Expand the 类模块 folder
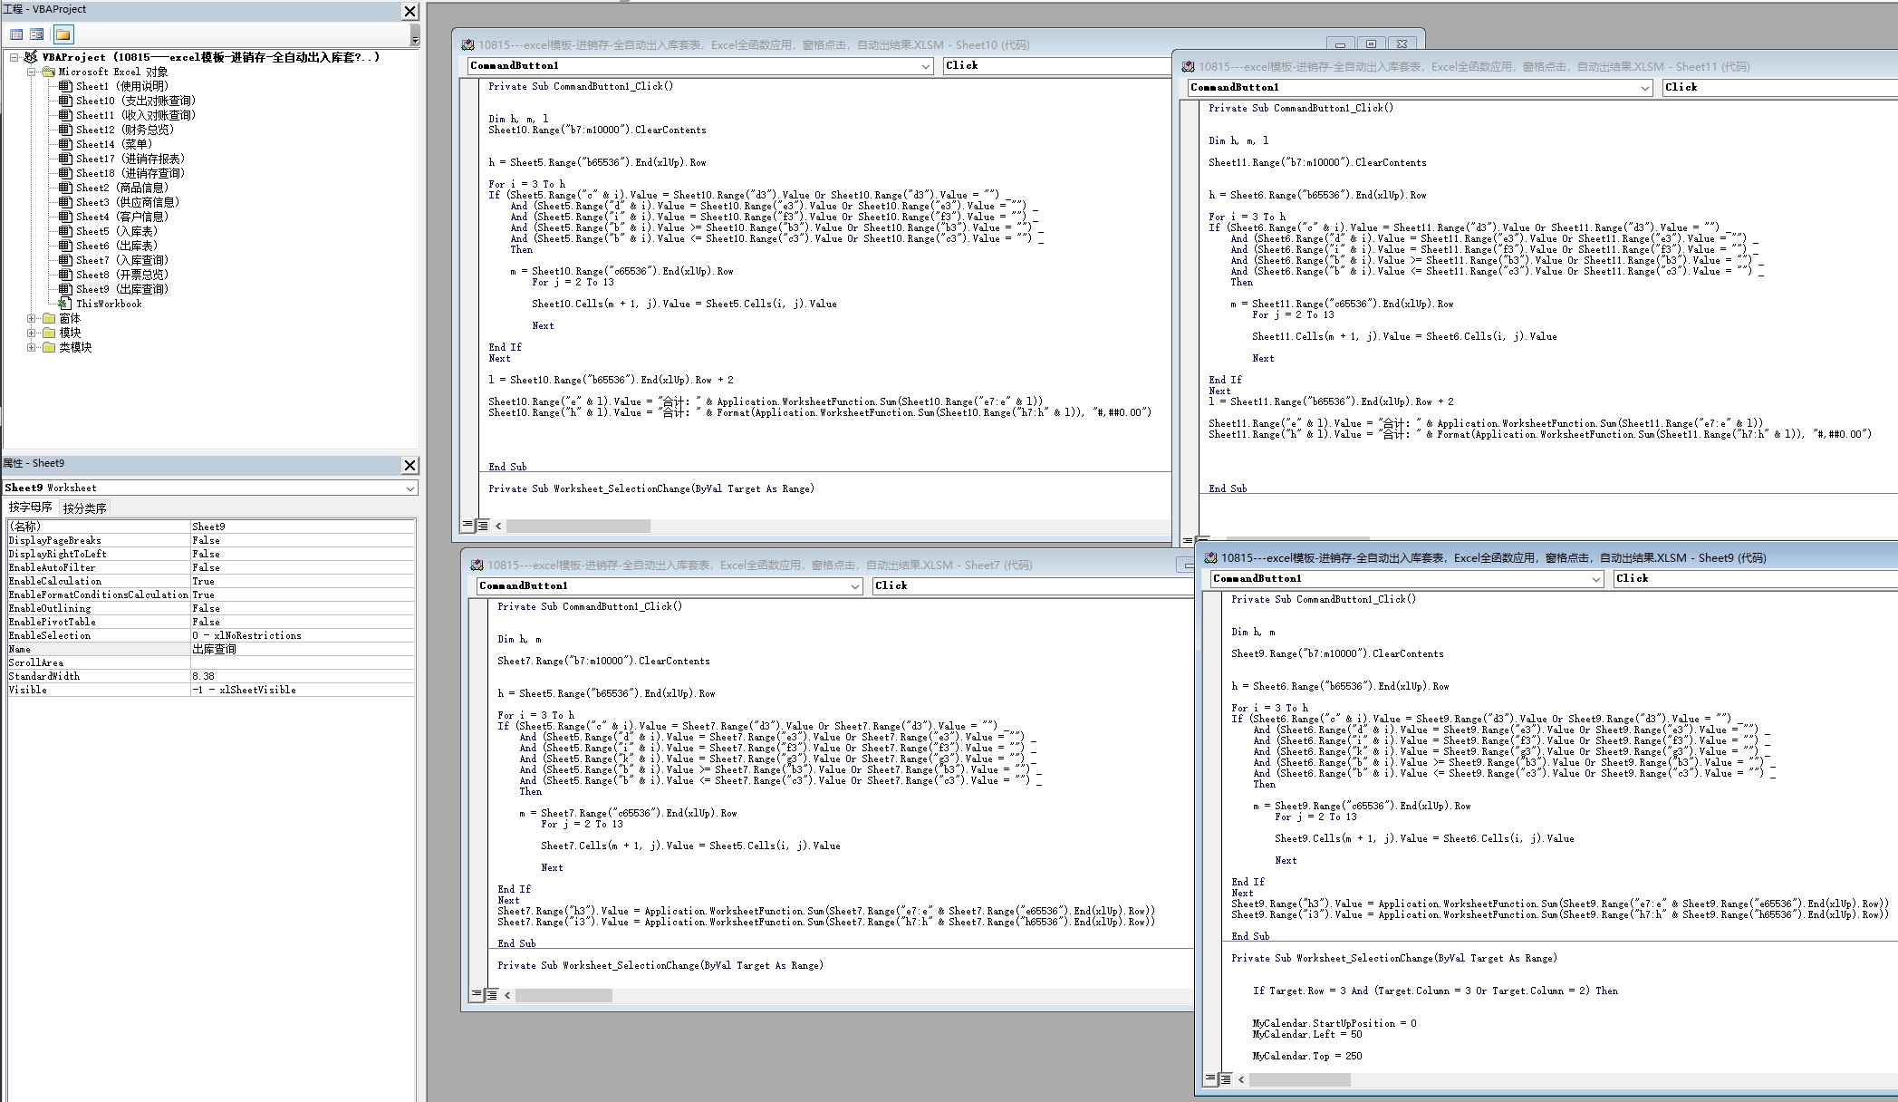Image resolution: width=1898 pixels, height=1102 pixels. pyautogui.click(x=31, y=347)
